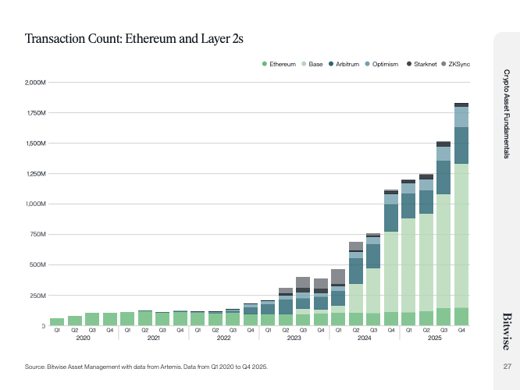Click the 2025 year label on x-axis
The width and height of the screenshot is (520, 390).
point(435,339)
